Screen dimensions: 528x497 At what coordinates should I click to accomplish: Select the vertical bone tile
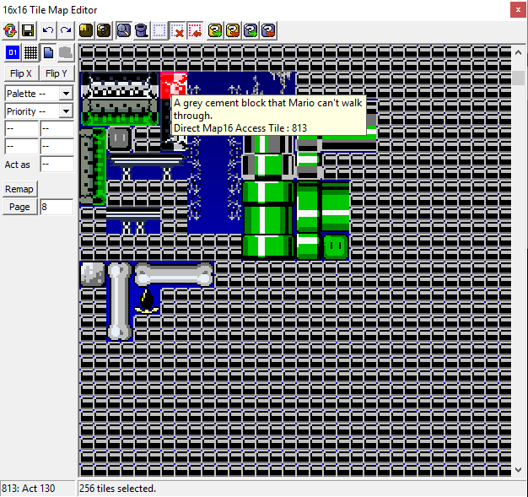[120, 300]
